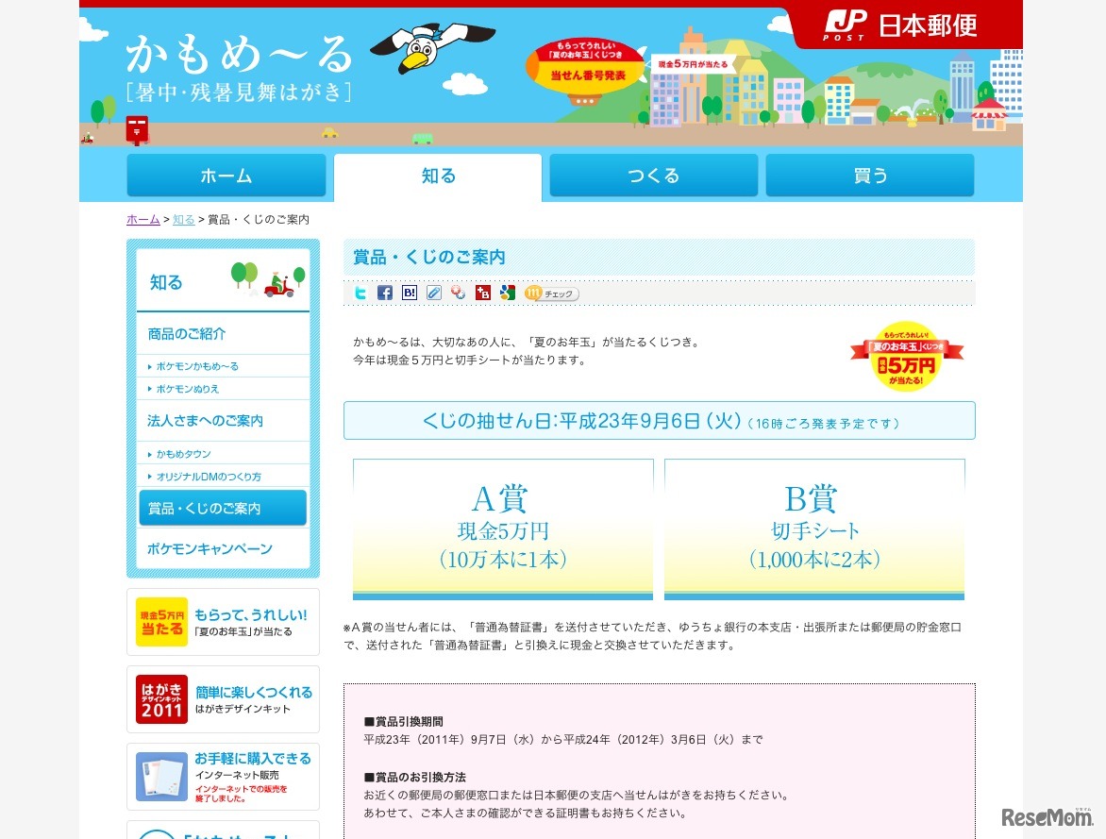Screen dimensions: 1106x839
Task: Click the red mailbox icon in the header
Action: point(137,130)
